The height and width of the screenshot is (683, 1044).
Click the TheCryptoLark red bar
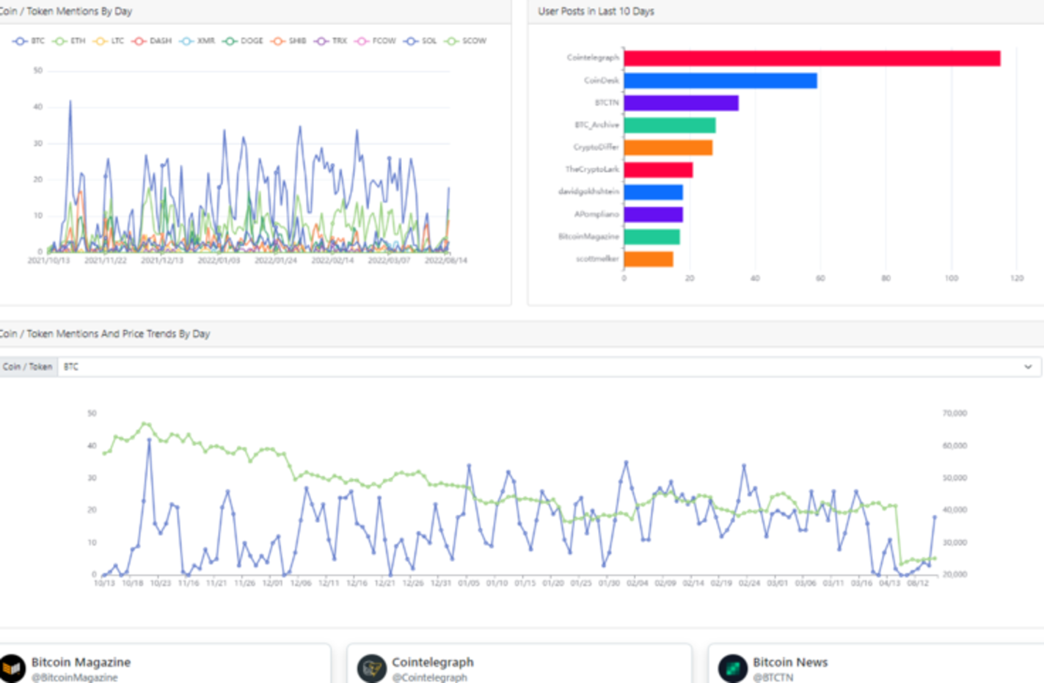tap(658, 169)
